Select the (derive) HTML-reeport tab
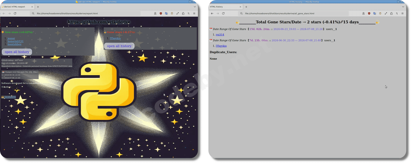The height and width of the screenshot is (163, 411). 17,7
